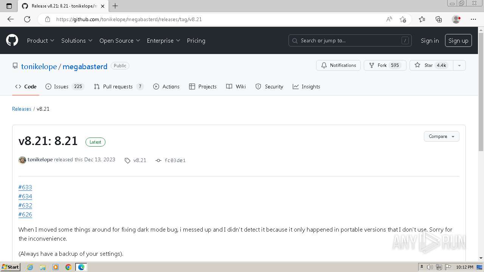Open the Actions tab
484x272 pixels.
coord(166,87)
